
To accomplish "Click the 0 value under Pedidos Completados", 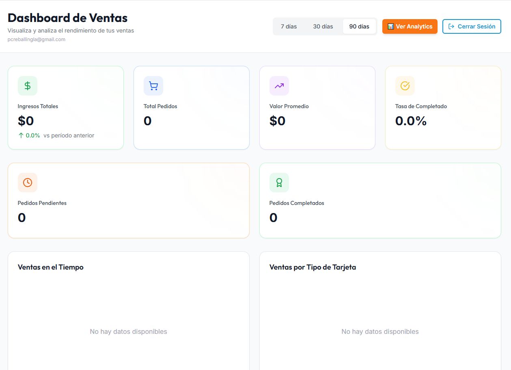I will click(x=274, y=218).
